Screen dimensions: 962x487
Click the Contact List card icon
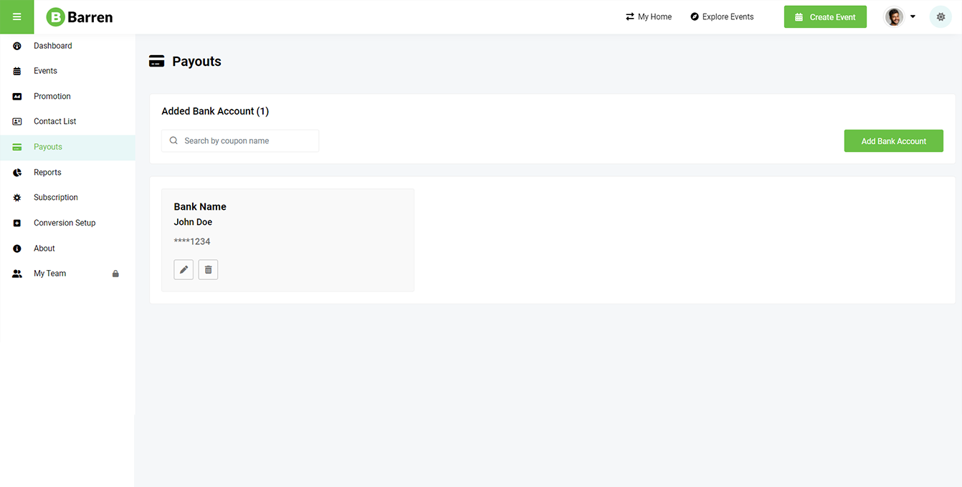click(17, 122)
